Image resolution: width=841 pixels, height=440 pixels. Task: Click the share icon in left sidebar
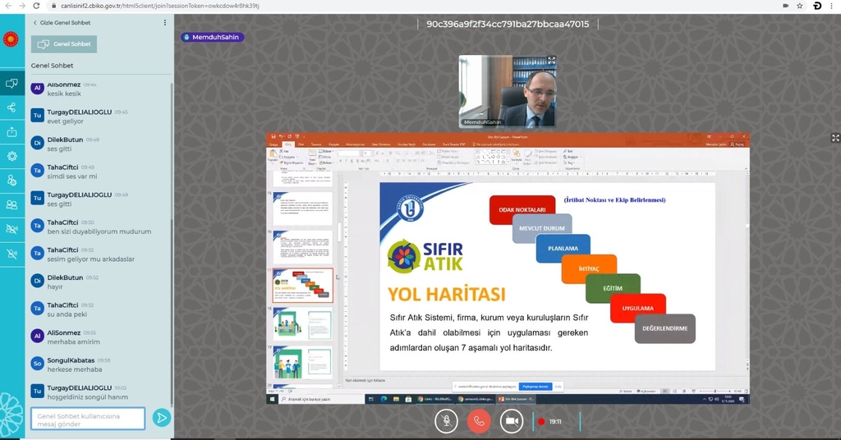coord(11,108)
